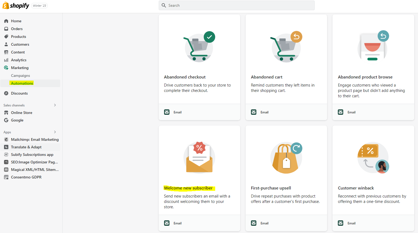
Task: Click the search magnifier icon
Action: [164, 5]
